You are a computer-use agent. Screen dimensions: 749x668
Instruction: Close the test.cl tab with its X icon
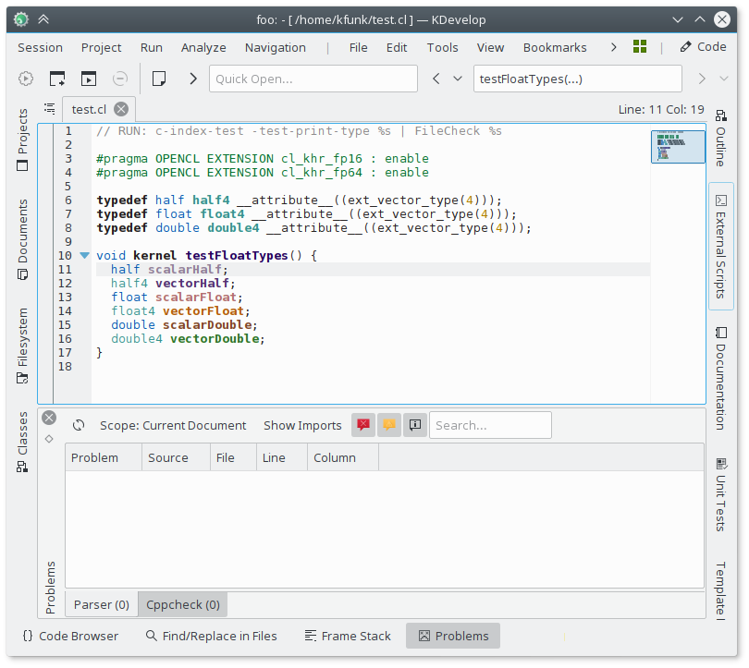(122, 109)
